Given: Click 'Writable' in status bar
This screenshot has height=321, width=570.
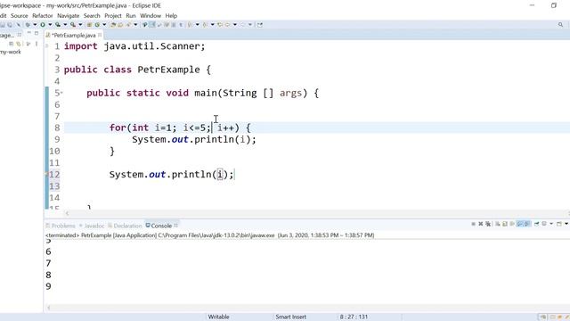Looking at the screenshot, I should [x=218, y=317].
